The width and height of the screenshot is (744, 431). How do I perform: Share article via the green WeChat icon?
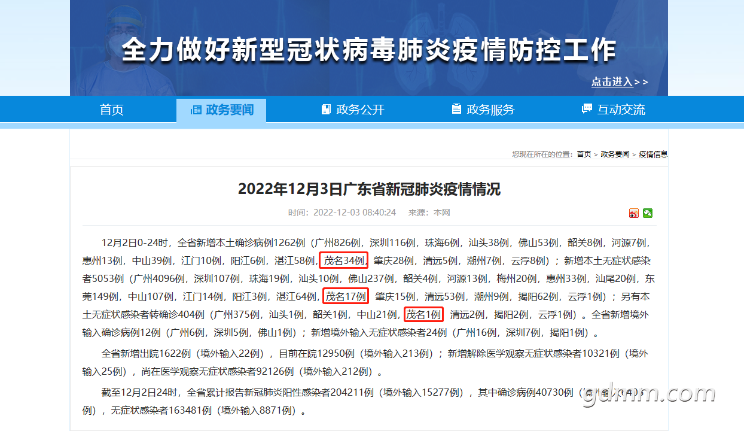(648, 213)
